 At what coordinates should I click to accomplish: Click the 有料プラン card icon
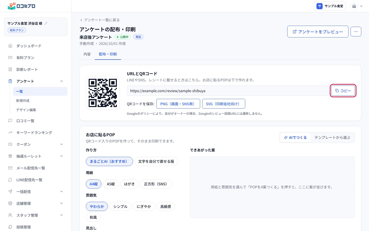[10, 57]
